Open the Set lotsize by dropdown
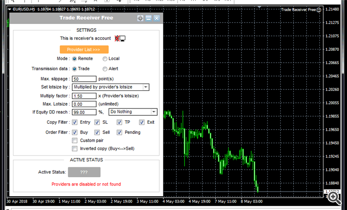Viewport: 347px width, 210px height. tap(111, 87)
